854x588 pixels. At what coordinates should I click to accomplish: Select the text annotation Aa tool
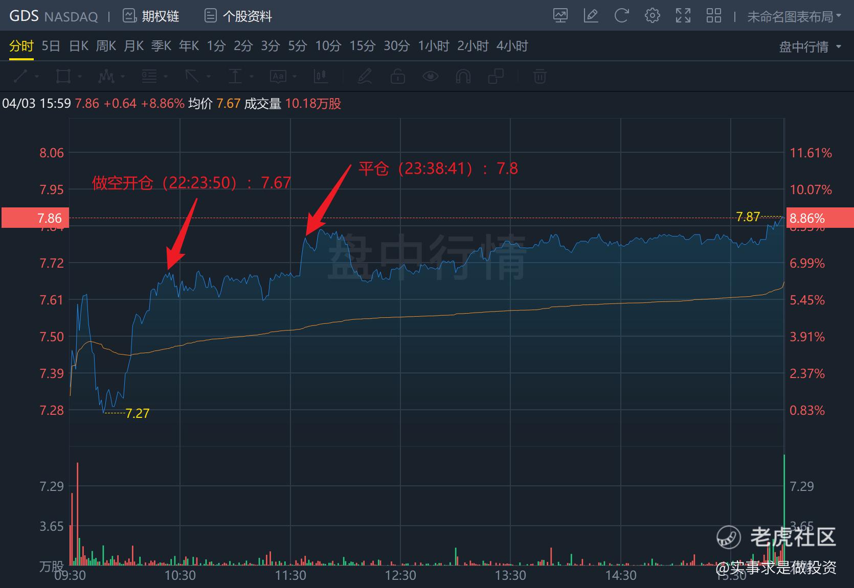coord(278,77)
